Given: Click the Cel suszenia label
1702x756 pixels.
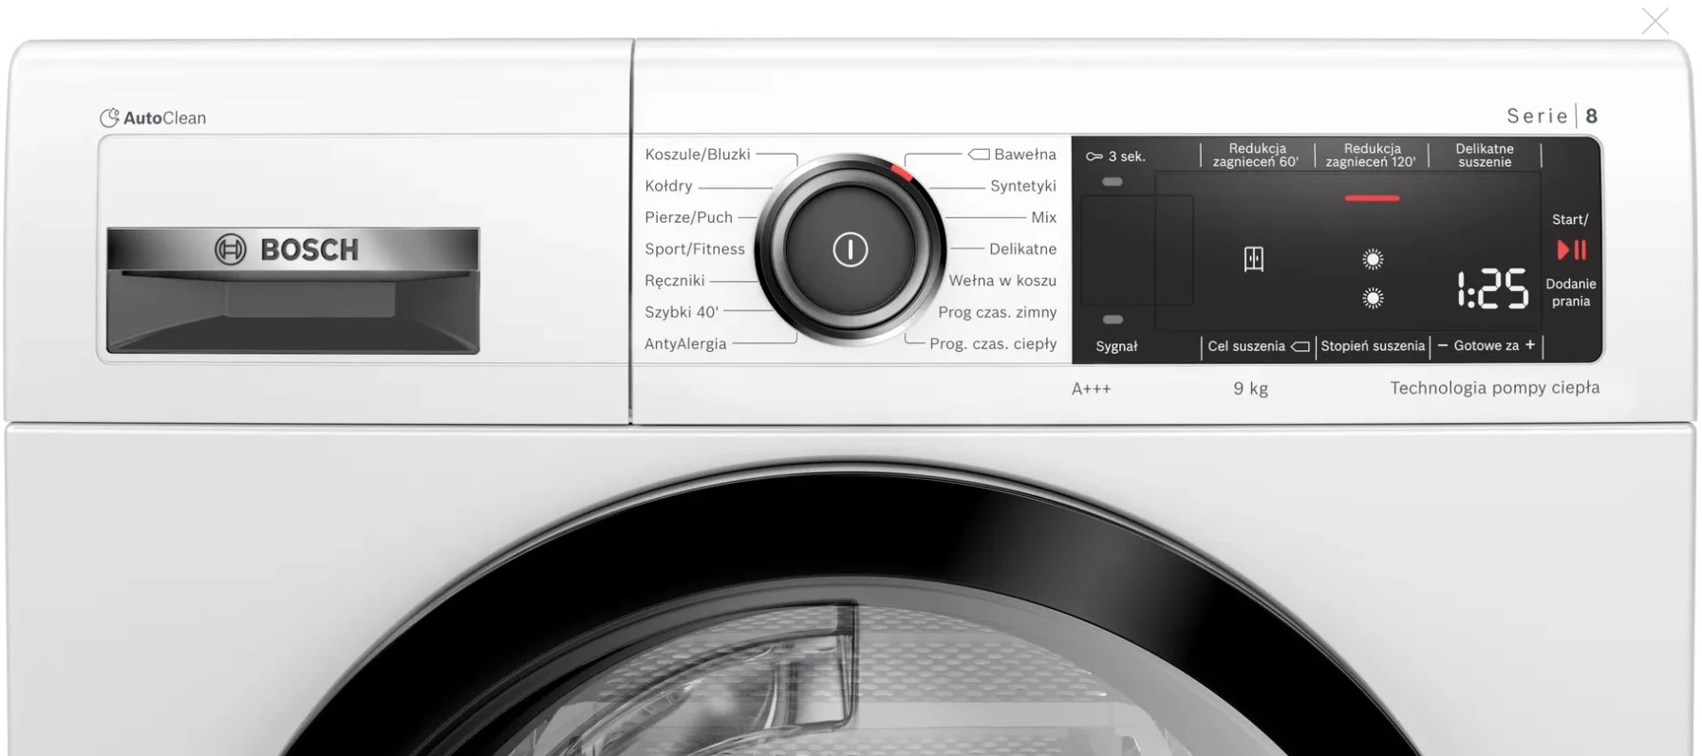Looking at the screenshot, I should 1246,346.
